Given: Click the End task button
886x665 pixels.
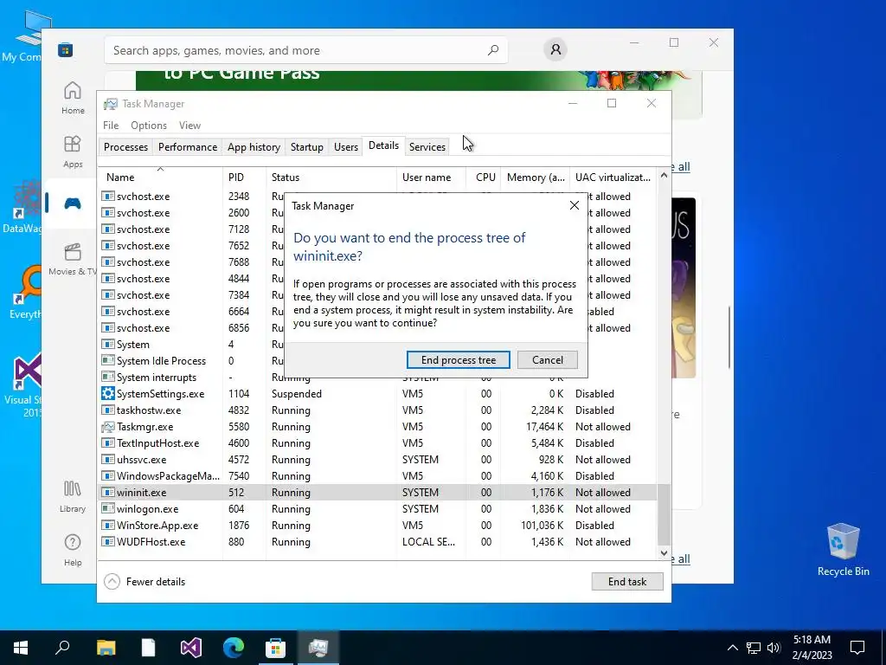Looking at the screenshot, I should pyautogui.click(x=627, y=581).
